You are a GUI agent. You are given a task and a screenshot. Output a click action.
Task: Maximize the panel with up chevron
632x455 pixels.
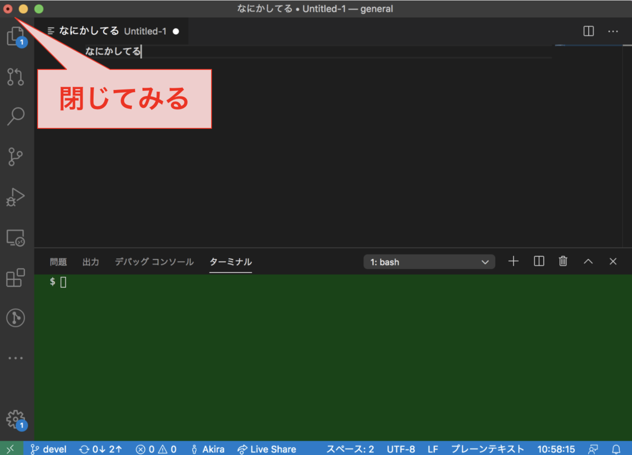pyautogui.click(x=588, y=261)
